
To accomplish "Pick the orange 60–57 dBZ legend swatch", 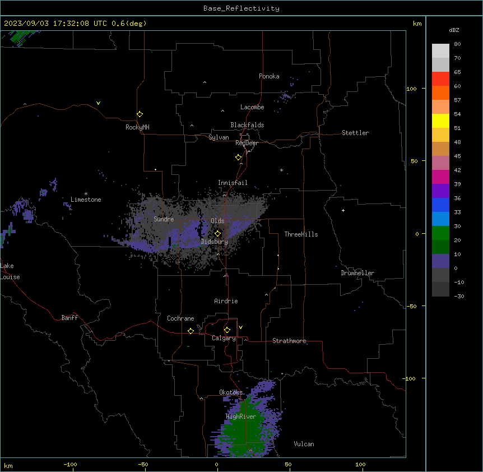I will pos(440,92).
